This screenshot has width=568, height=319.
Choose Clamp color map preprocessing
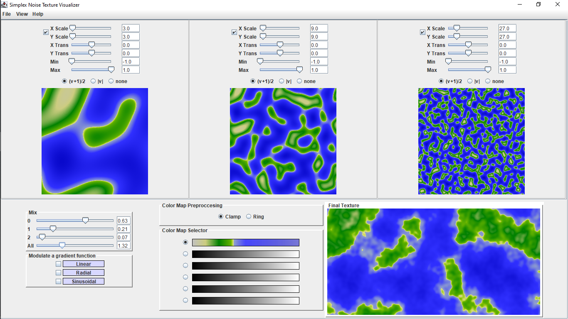pos(230,217)
